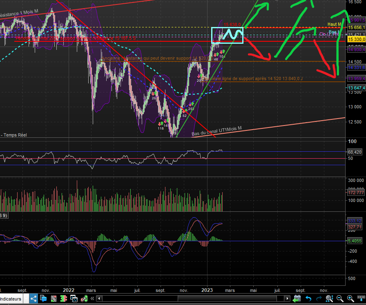Click the horizontal scrollbar thumb
Screen dimensions: 366x305
(x=227, y=298)
